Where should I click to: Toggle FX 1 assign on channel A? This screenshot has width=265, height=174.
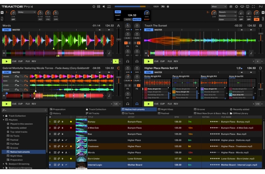[x=126, y=43]
